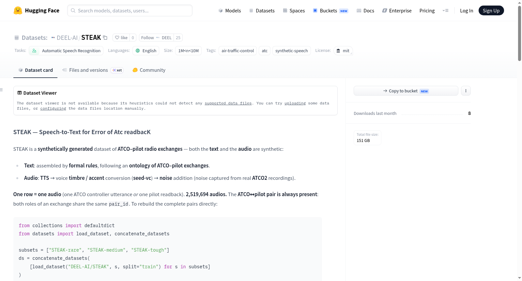Image resolution: width=522 pixels, height=281 pixels.
Task: Expand the more navigation menu icon
Action: coord(445,10)
